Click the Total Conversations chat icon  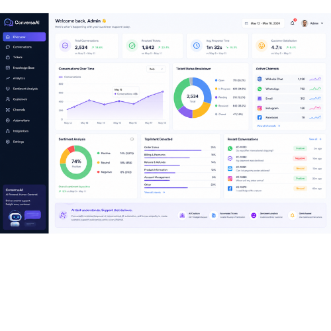tap(65, 46)
